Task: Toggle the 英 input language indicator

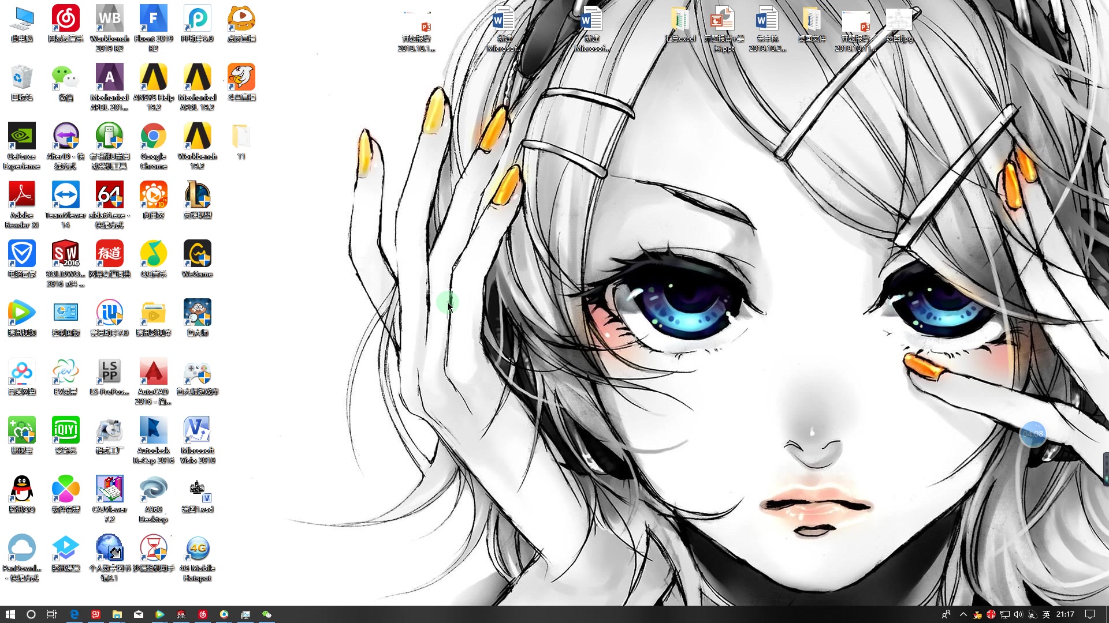Action: [1046, 614]
